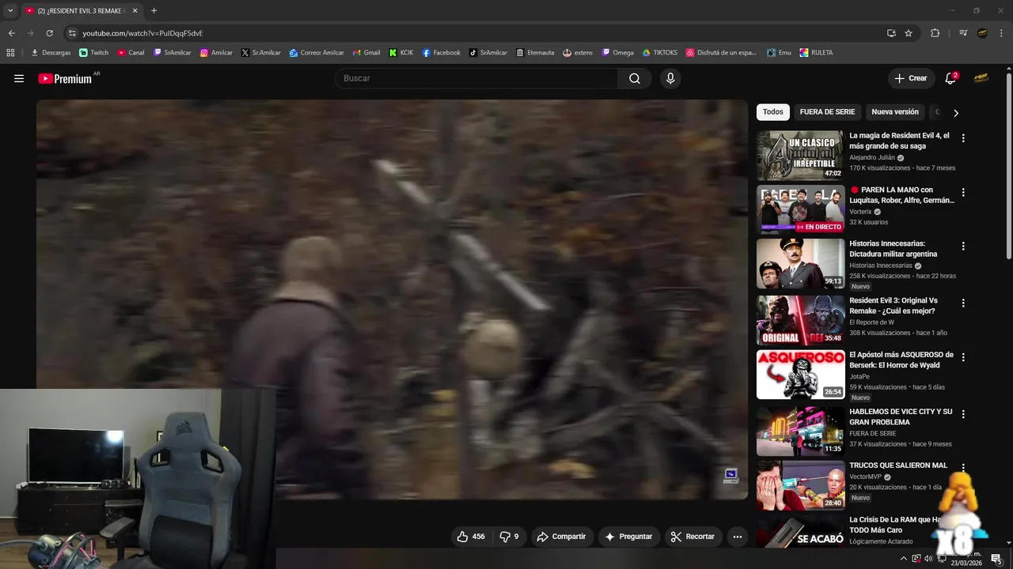This screenshot has width=1013, height=569.
Task: Go back with the browser arrow
Action: click(x=11, y=33)
